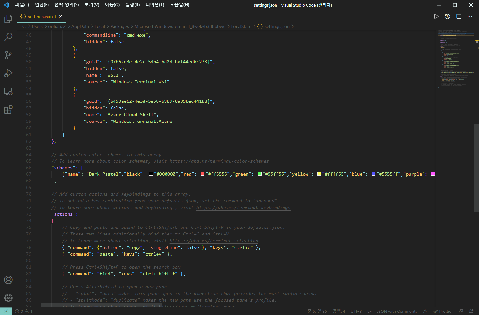
Task: Open the Accounts menu icon
Action: coord(8,280)
